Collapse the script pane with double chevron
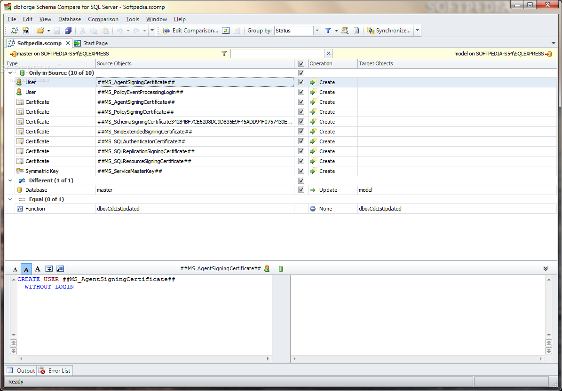This screenshot has width=562, height=391. [x=546, y=268]
